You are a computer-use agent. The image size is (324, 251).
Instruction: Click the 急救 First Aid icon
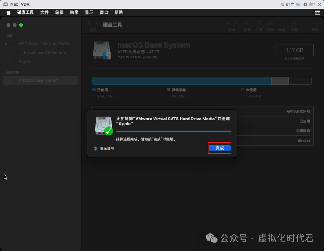pos(247,23)
